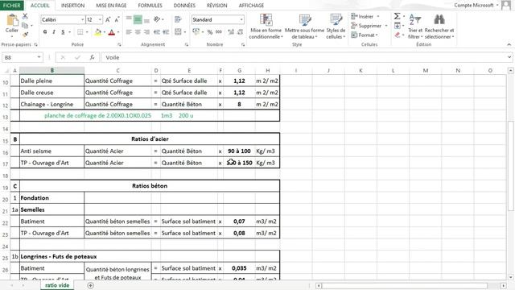Align cell text right
Screen dimensions: 515x290
point(146,32)
